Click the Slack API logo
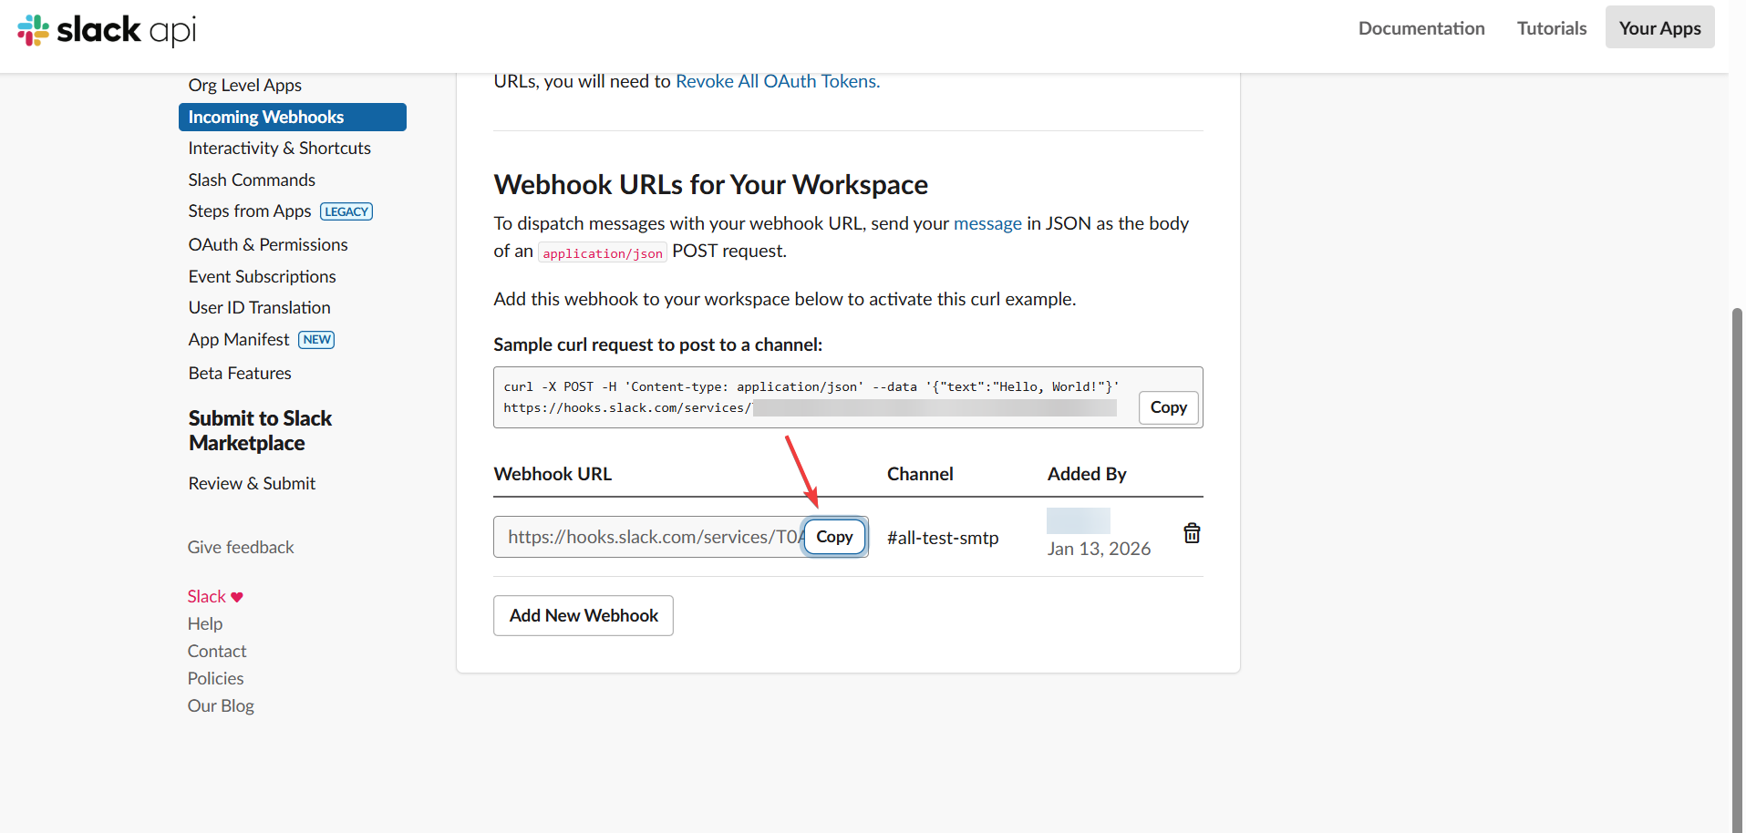Screen dimensions: 1746x833 click(x=105, y=30)
